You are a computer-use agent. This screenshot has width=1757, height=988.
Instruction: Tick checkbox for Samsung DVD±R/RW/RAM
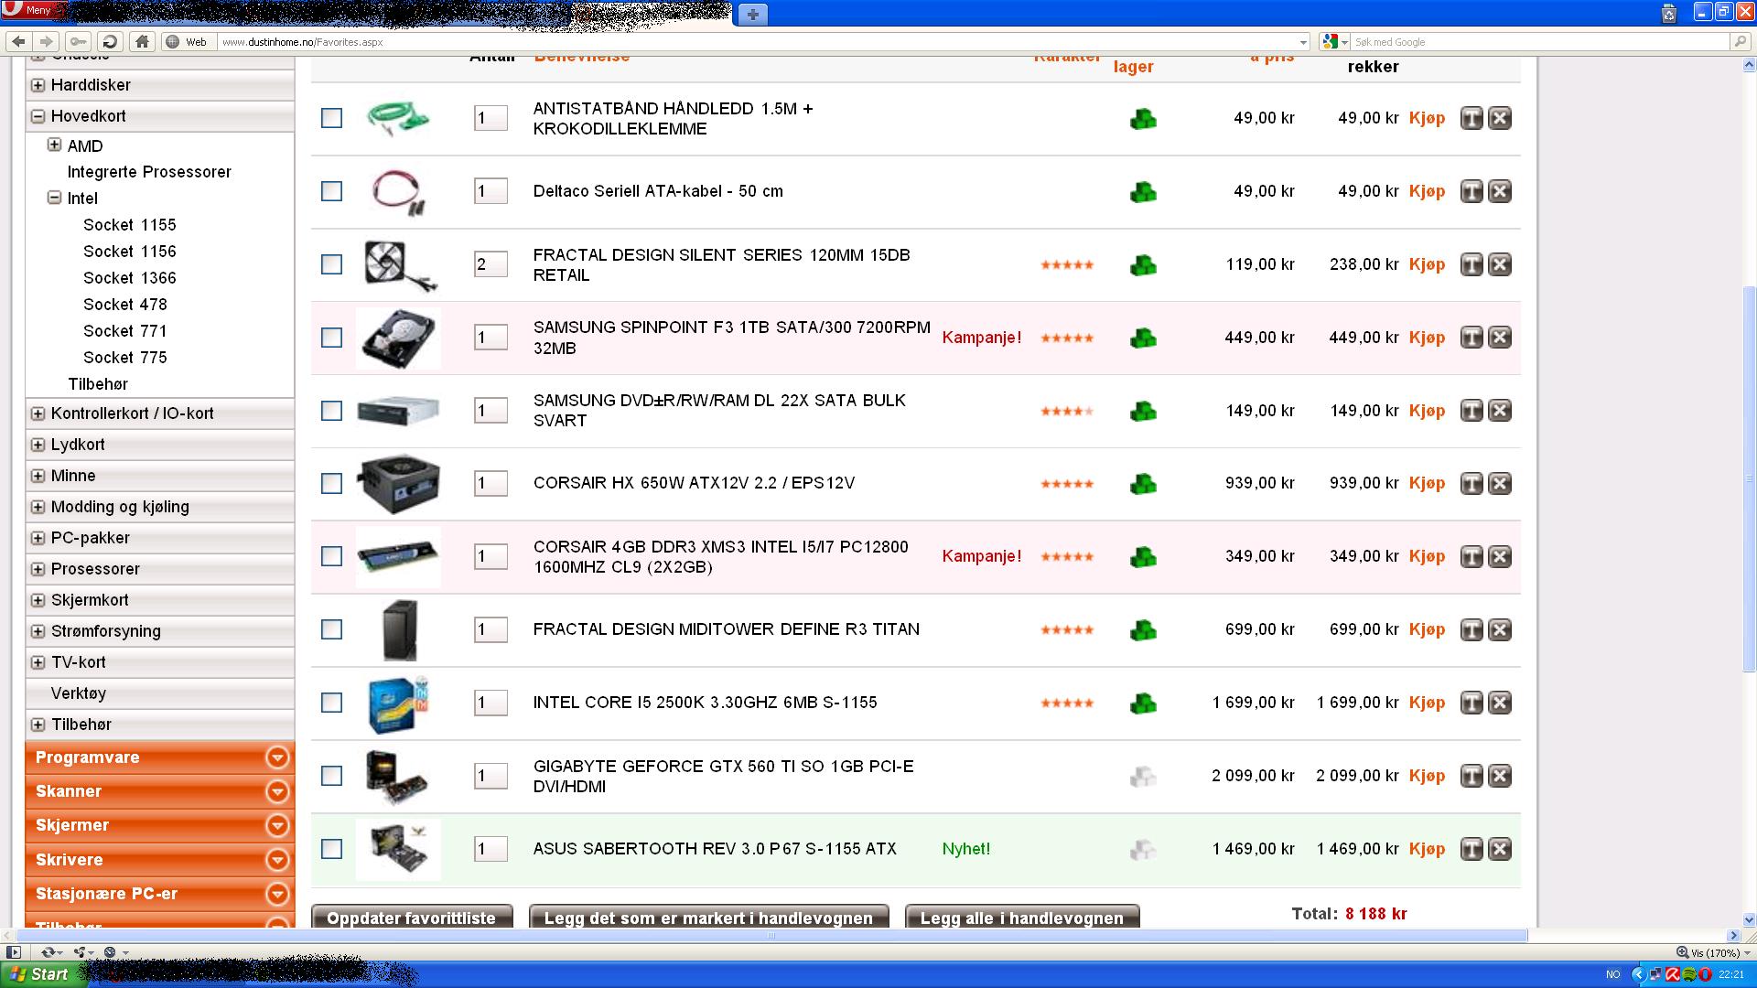331,411
